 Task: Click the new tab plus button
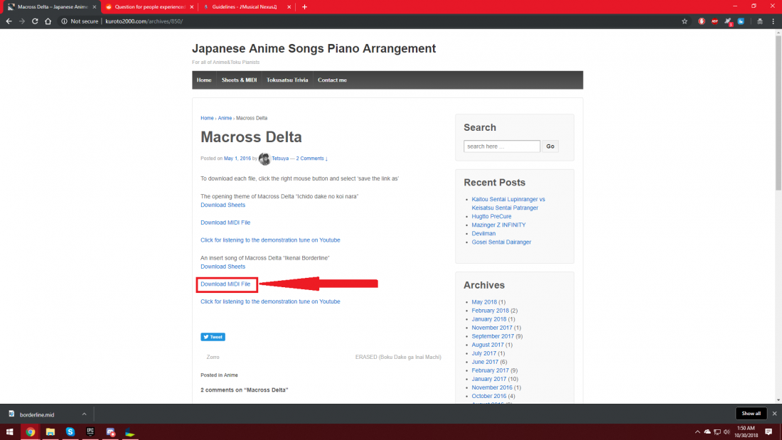(x=305, y=6)
